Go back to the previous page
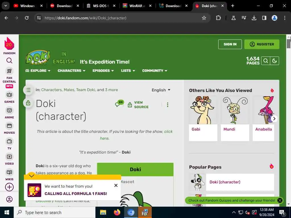 (x=6, y=18)
